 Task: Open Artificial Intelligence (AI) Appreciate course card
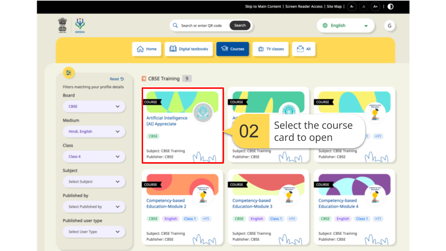click(183, 125)
